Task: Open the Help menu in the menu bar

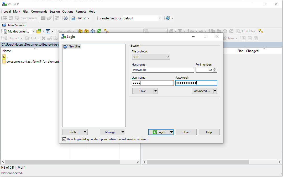Action: (x=92, y=11)
